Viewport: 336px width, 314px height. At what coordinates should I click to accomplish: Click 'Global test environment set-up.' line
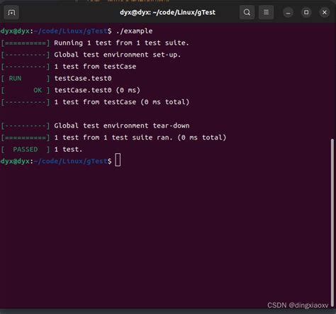coord(118,55)
